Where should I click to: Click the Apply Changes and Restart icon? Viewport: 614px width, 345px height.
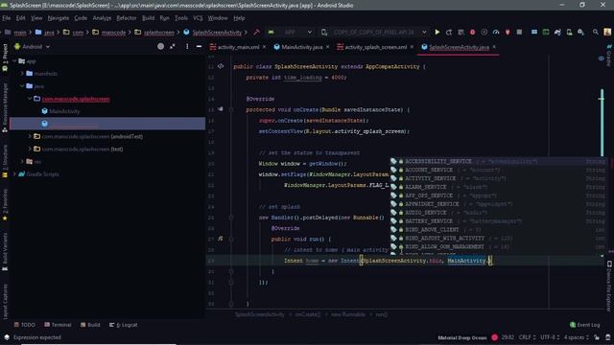click(449, 32)
